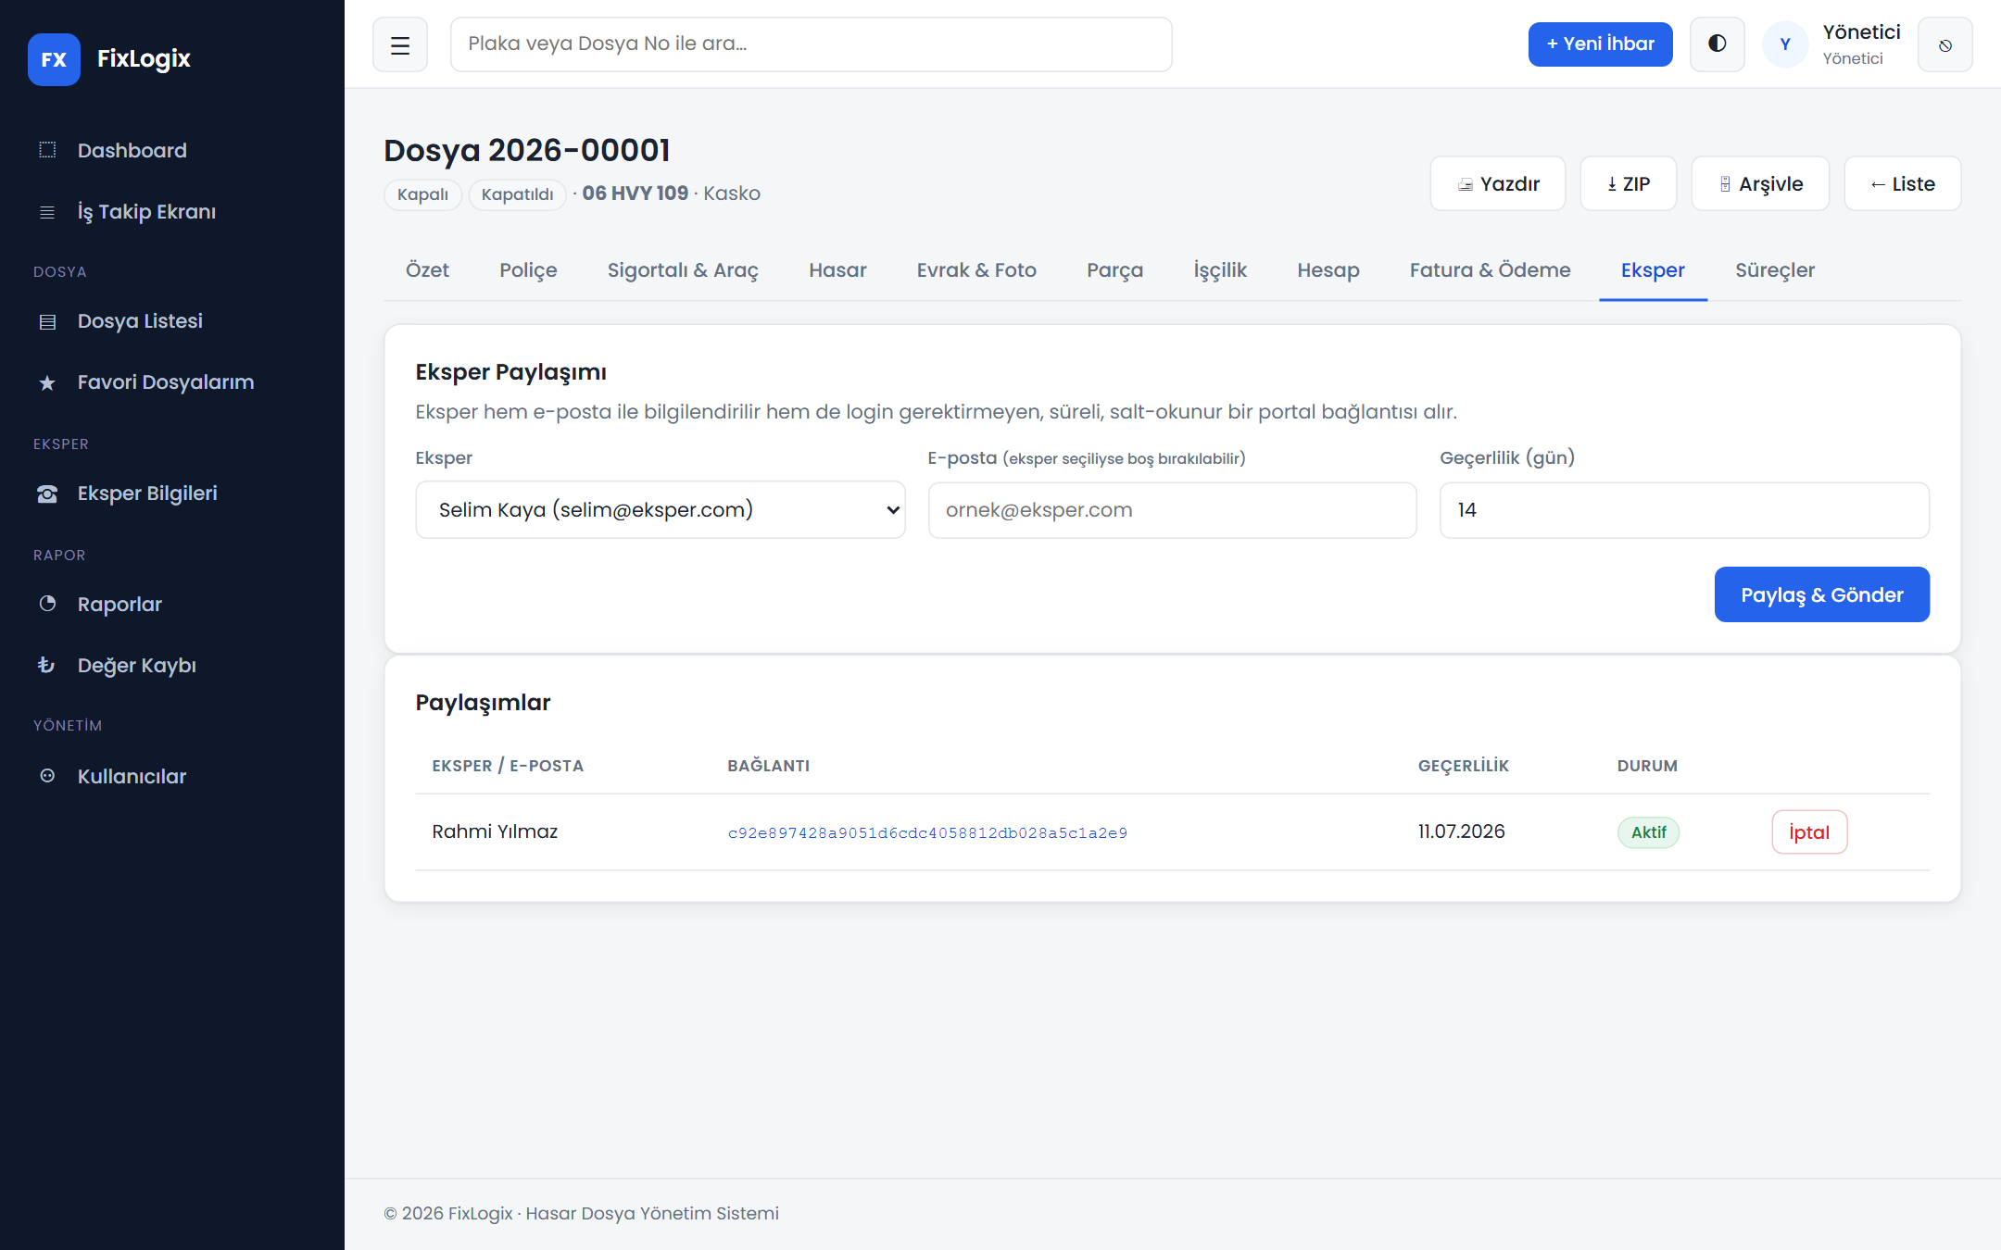Switch to the Hesap tab
2001x1250 pixels.
coord(1328,270)
